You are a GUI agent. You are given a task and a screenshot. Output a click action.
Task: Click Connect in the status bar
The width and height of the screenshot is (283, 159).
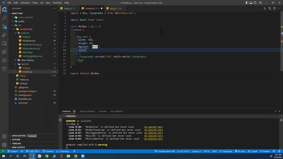click(x=48, y=151)
